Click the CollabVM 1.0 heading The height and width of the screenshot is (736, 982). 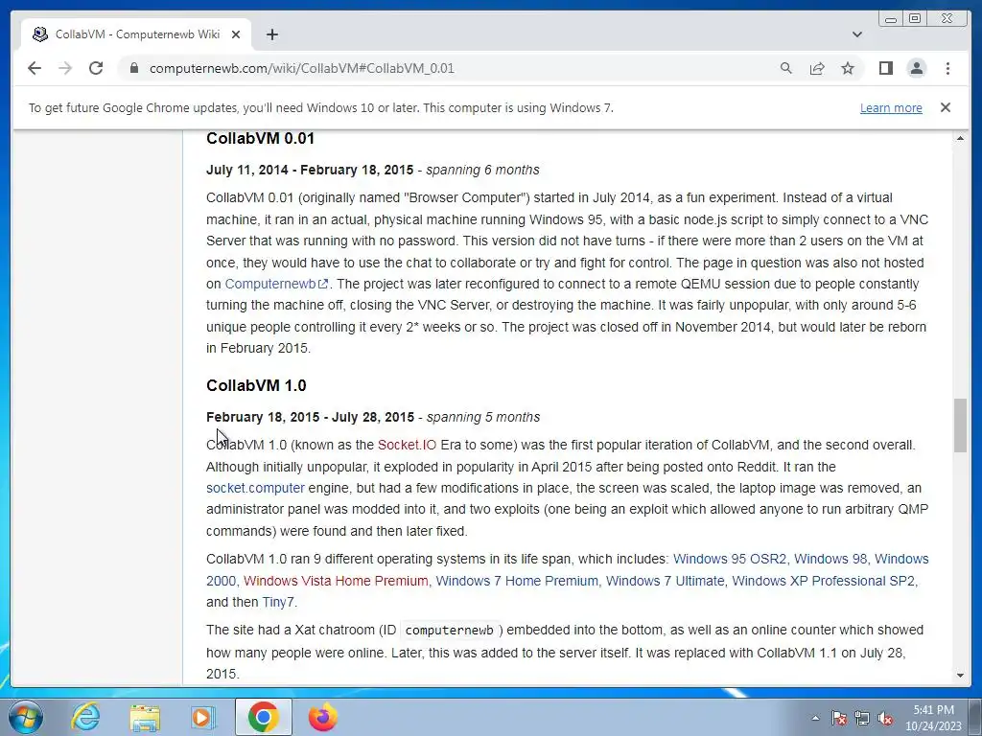[x=256, y=385]
